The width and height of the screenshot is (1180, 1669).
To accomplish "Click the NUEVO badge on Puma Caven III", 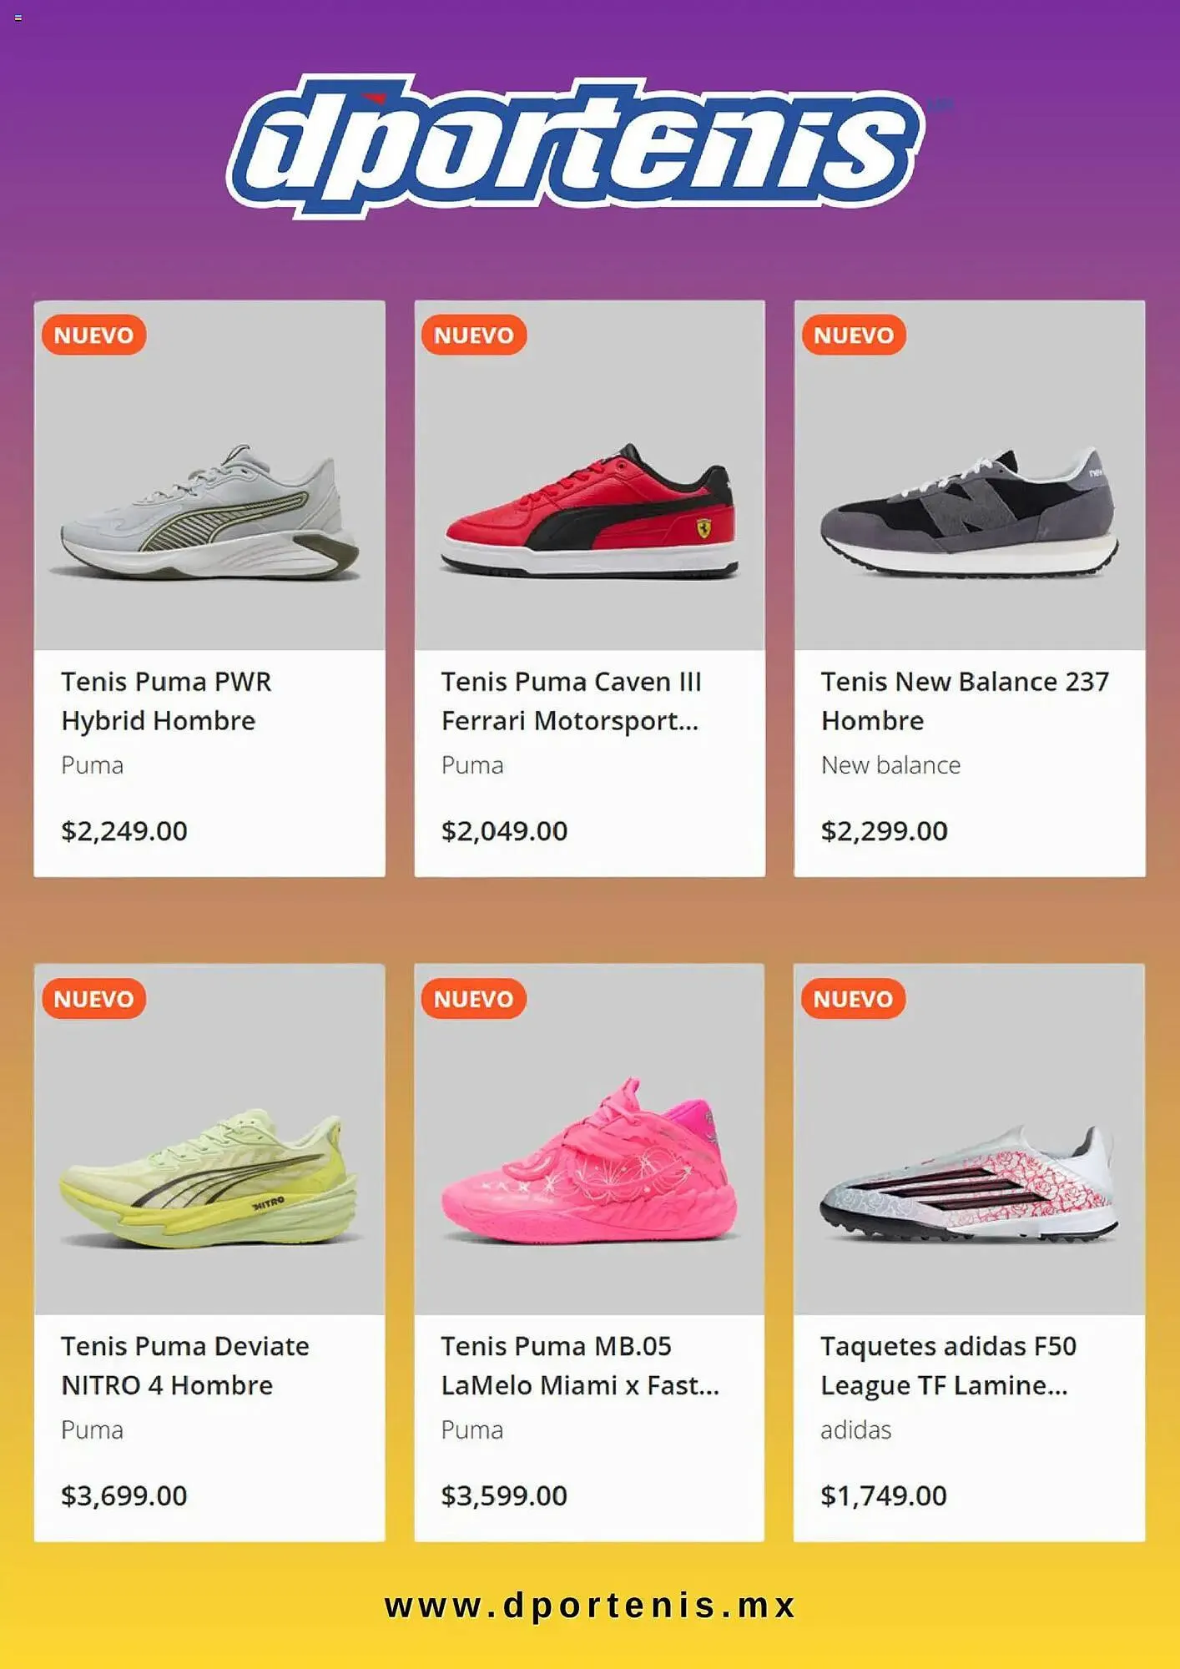I will tap(473, 335).
